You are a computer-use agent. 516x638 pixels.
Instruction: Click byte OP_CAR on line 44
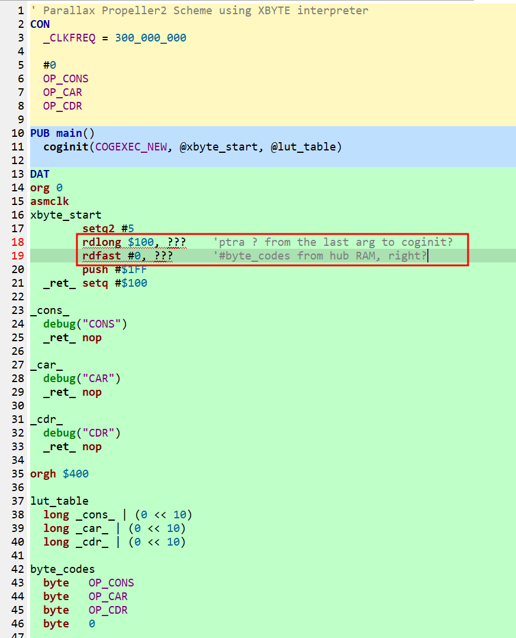tap(85, 597)
